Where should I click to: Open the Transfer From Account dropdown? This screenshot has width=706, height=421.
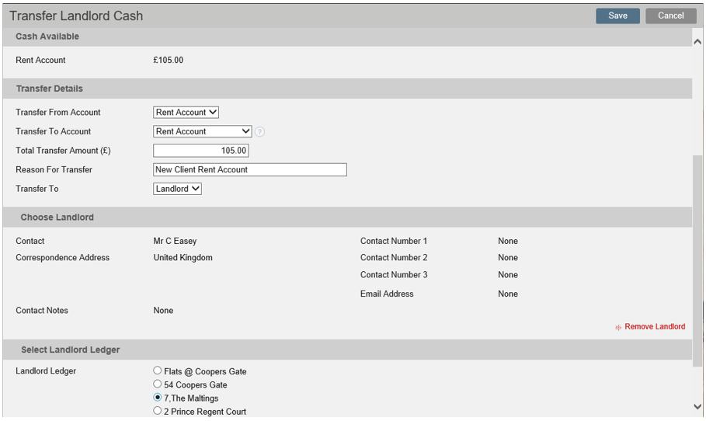pyautogui.click(x=186, y=112)
